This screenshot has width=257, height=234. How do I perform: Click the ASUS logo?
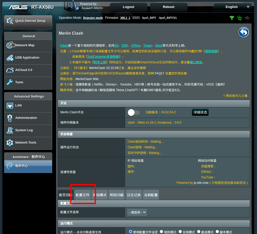pos(18,7)
